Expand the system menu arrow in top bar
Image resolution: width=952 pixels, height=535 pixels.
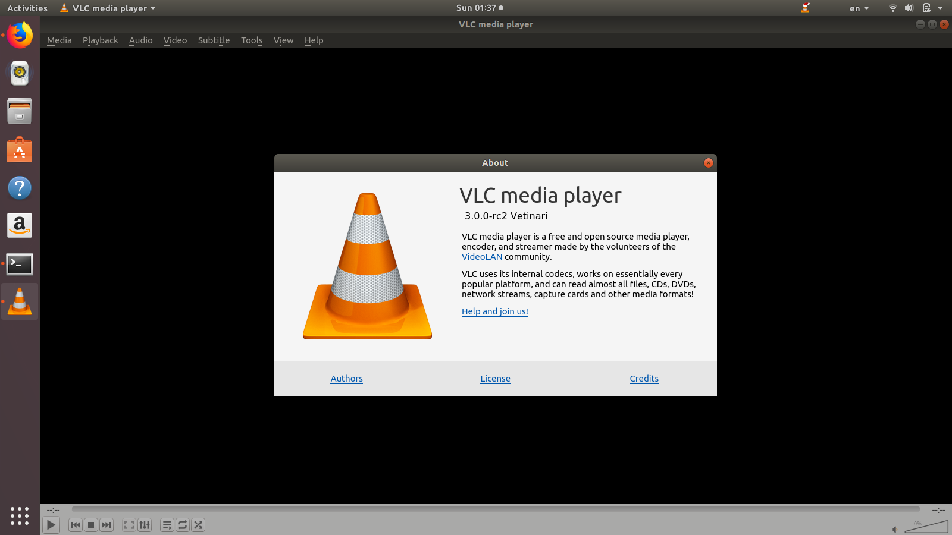point(940,8)
